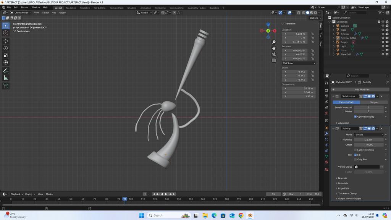Select the Select Box tool

[6, 26]
